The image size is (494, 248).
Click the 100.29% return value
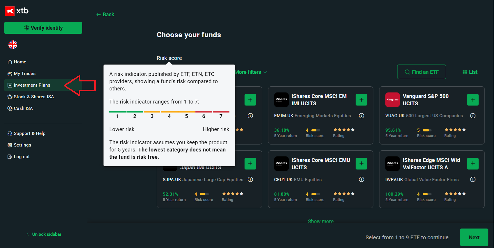click(394, 194)
